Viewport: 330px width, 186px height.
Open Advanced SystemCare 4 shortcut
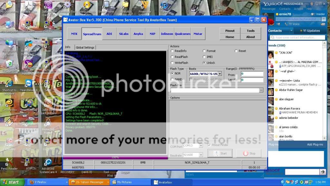click(x=48, y=163)
